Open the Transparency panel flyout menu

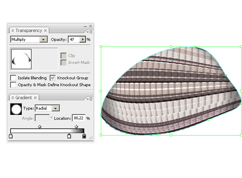(90, 32)
